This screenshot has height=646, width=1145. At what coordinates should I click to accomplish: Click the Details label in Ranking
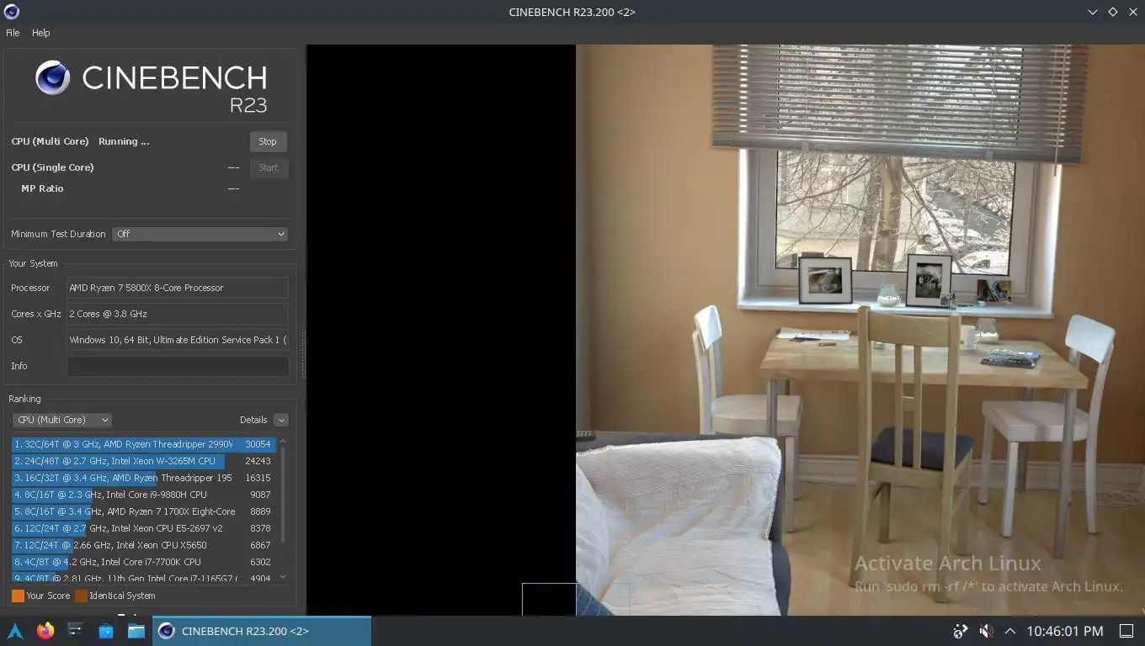pos(253,420)
